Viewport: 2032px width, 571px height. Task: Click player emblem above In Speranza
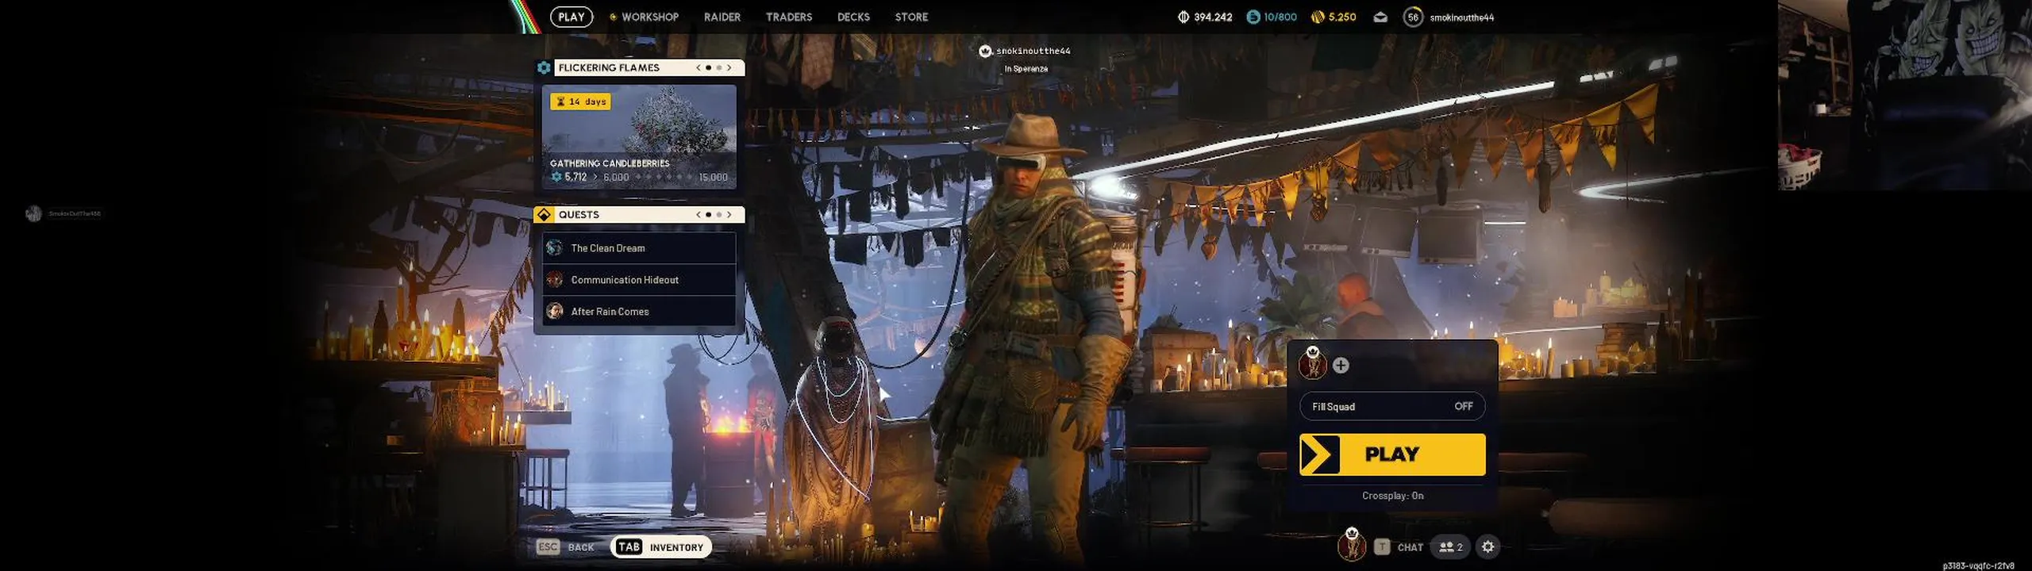tap(985, 51)
